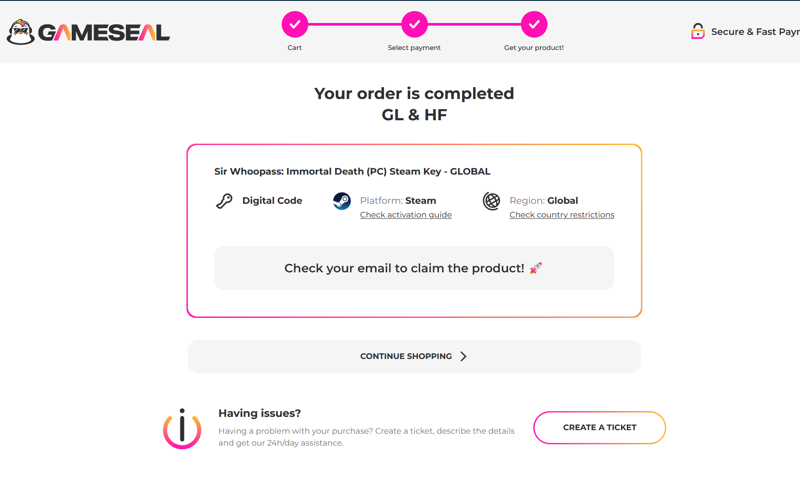800x481 pixels.
Task: Open the Check country restrictions link
Action: pyautogui.click(x=562, y=215)
